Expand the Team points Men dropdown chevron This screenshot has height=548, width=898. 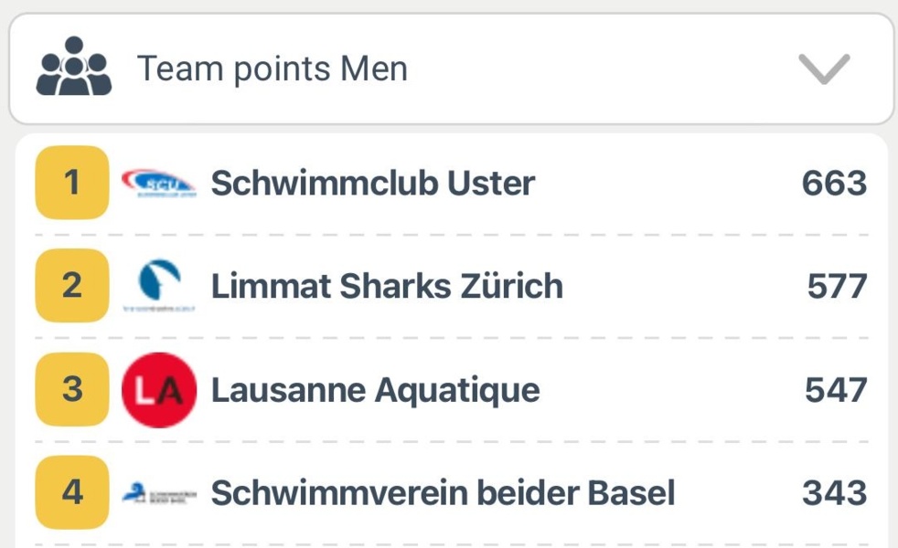pyautogui.click(x=823, y=68)
